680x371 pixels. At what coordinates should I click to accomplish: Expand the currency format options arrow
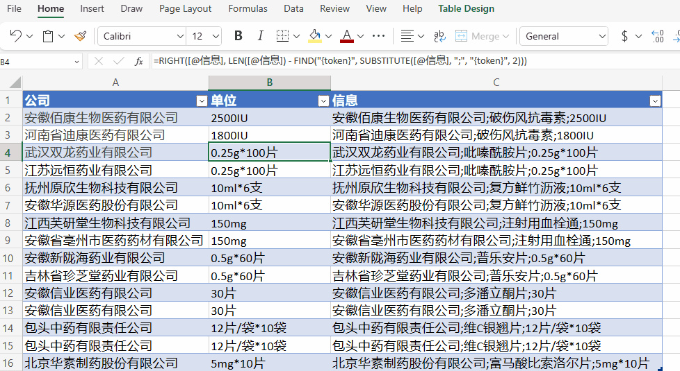(638, 36)
